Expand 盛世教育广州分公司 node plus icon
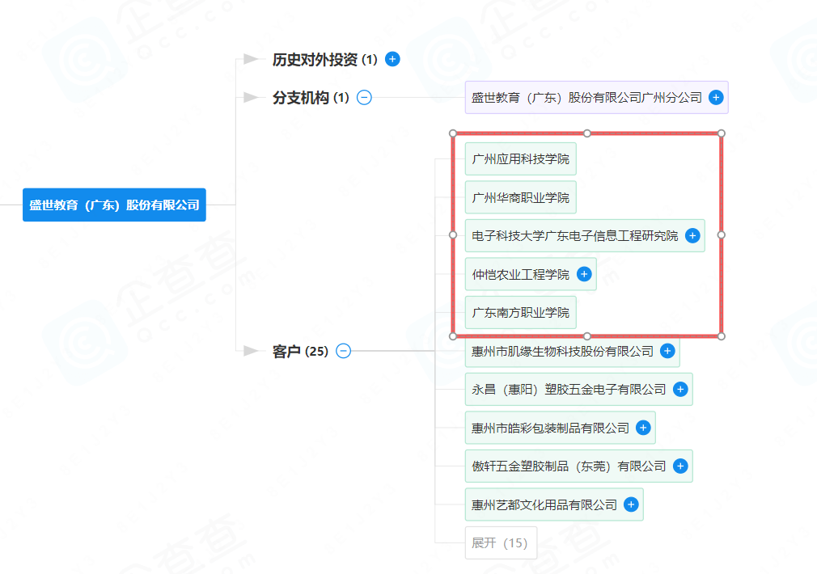817x574 pixels. coord(716,97)
